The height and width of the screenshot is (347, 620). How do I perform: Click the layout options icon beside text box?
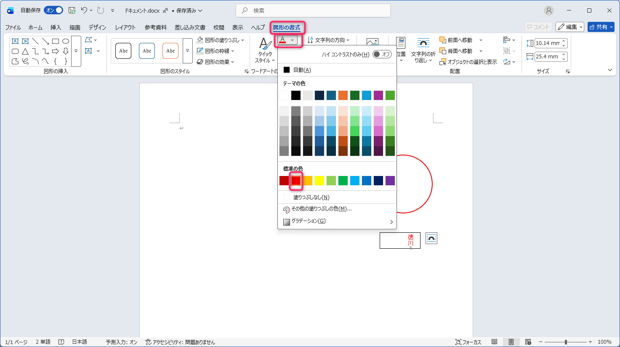(431, 238)
